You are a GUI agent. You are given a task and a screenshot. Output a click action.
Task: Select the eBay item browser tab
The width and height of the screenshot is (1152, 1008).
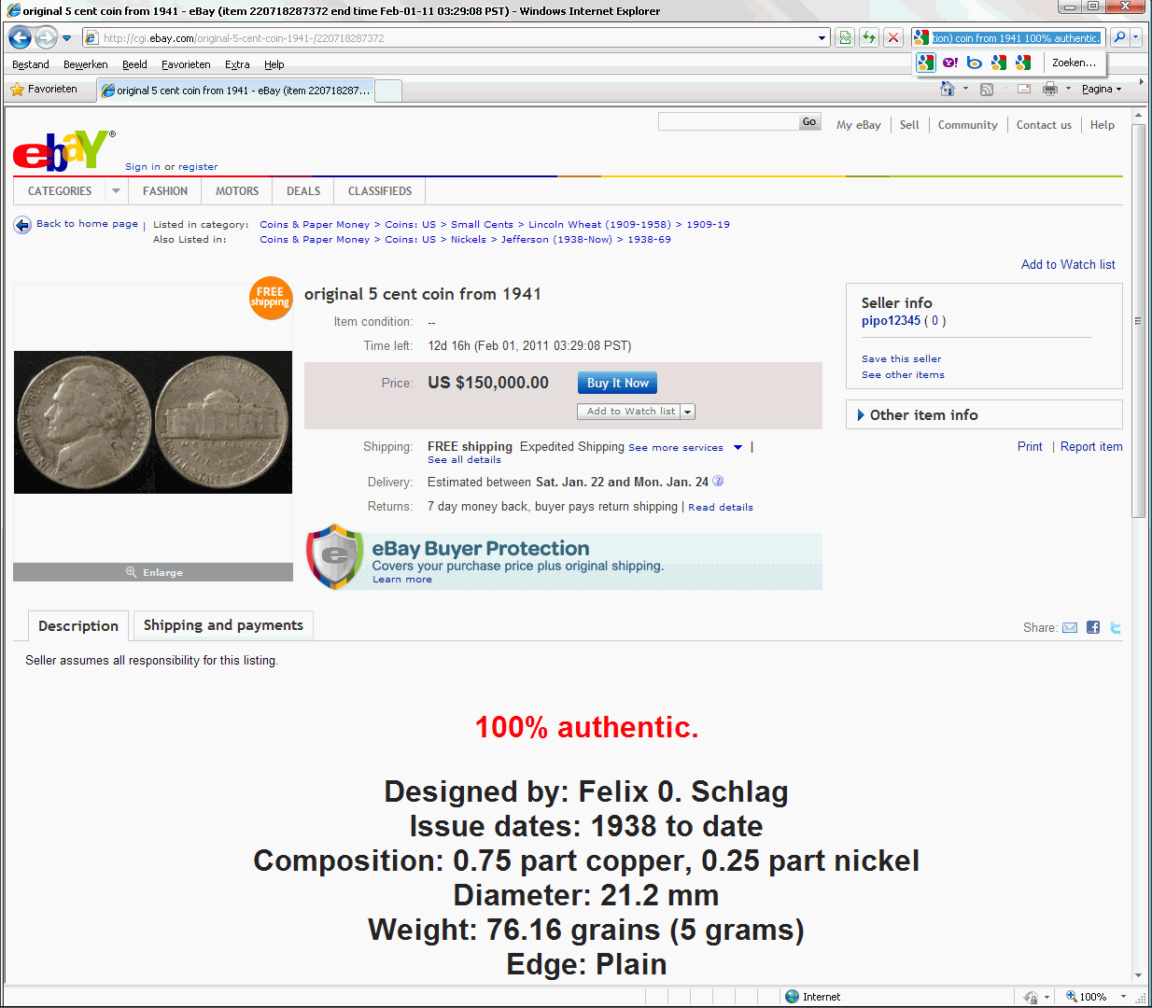pos(235,91)
